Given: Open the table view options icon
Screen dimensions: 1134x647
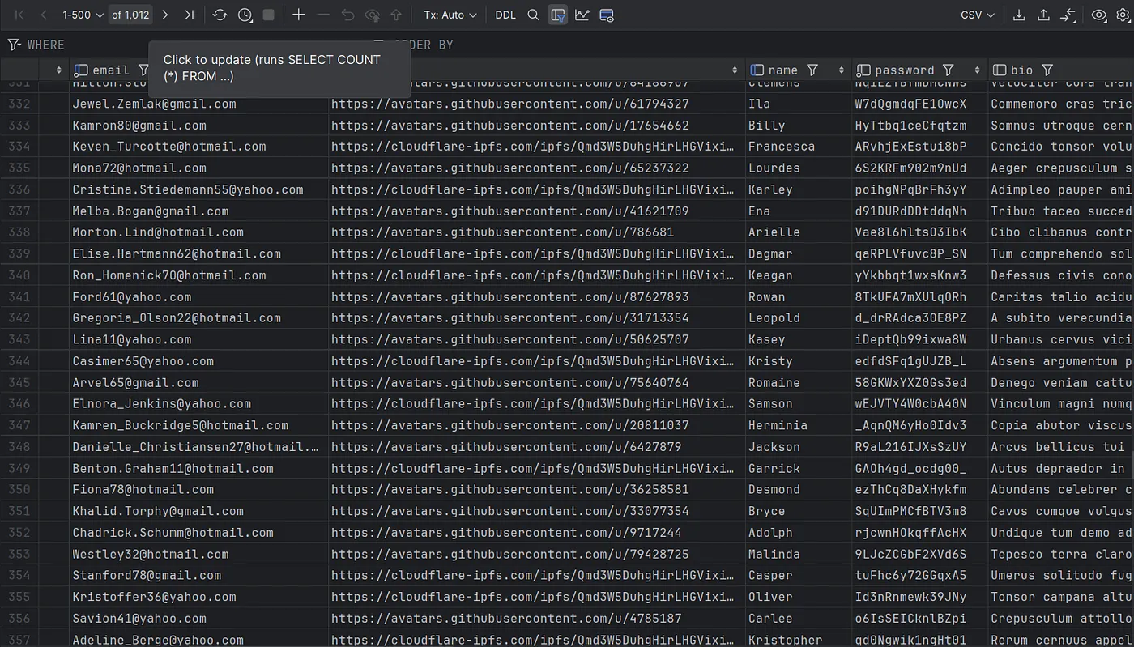Looking at the screenshot, I should coord(607,15).
